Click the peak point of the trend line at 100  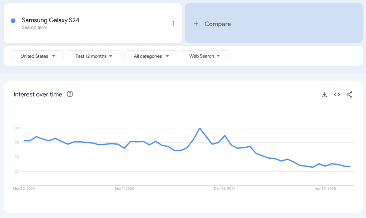pos(200,128)
